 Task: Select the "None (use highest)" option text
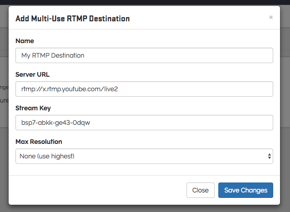(x=48, y=156)
